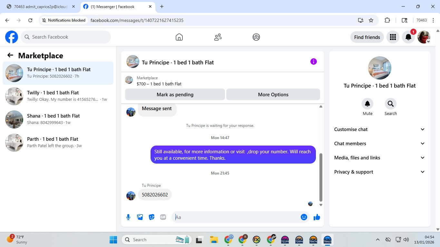Expand Chat members section
The image size is (440, 247).
380,144
